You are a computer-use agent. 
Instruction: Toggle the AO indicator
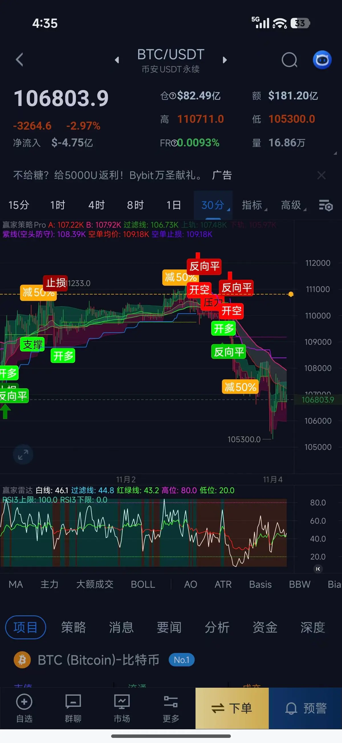(x=190, y=584)
